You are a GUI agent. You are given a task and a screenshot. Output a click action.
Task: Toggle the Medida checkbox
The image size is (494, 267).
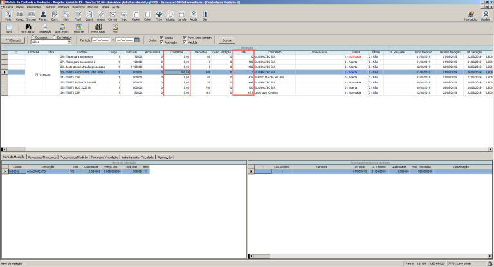185,42
